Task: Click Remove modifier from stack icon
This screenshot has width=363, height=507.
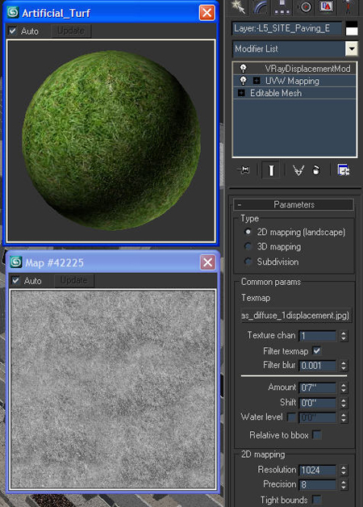Action: 316,170
